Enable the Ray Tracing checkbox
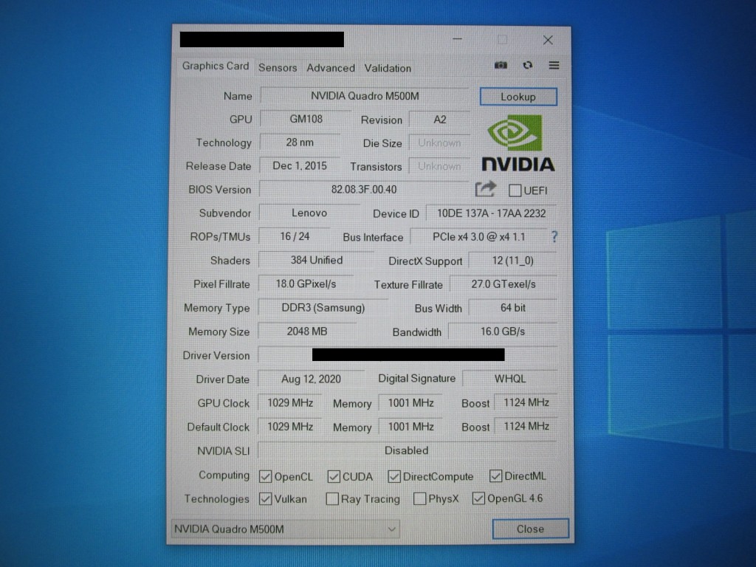This screenshot has height=567, width=756. tap(332, 498)
